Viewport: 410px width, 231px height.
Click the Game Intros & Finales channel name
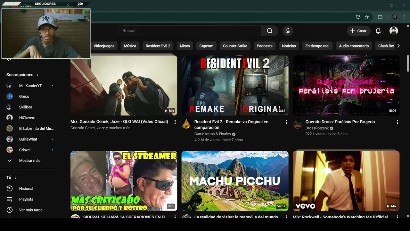point(212,134)
